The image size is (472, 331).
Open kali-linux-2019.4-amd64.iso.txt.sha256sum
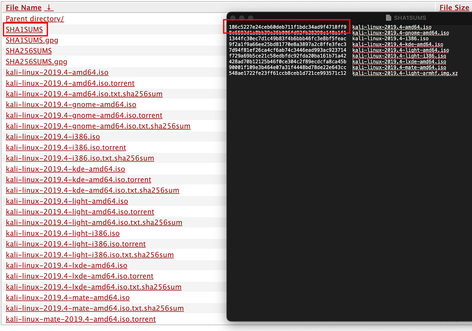pos(84,94)
